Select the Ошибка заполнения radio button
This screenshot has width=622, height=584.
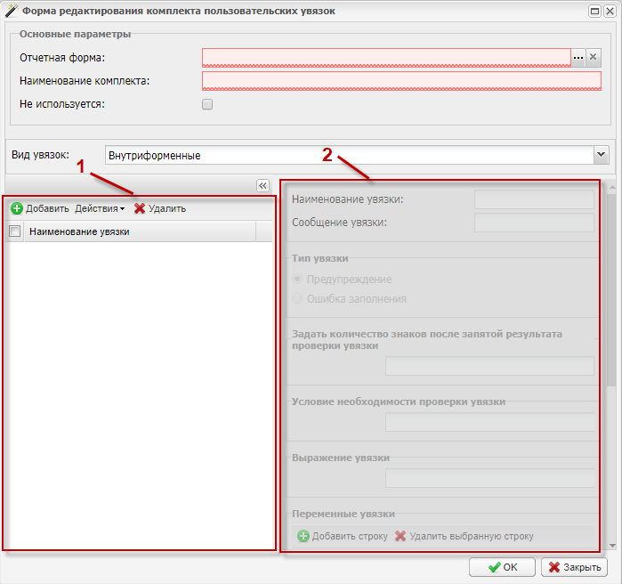[x=297, y=299]
